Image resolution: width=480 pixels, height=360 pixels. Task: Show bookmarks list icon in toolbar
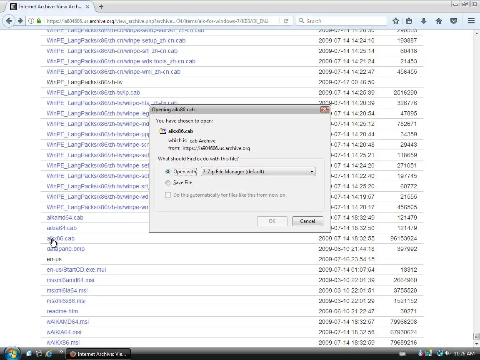pos(409,21)
